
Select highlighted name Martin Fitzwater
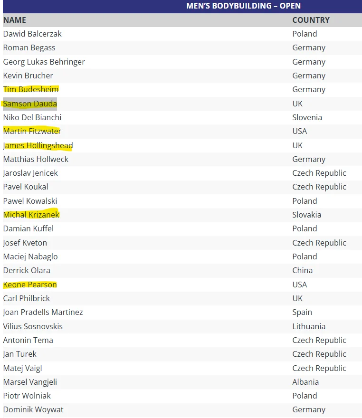click(x=32, y=131)
